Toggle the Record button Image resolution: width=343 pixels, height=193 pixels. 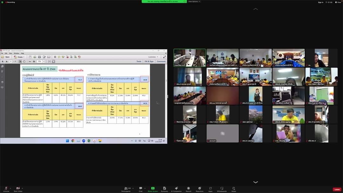[188, 189]
